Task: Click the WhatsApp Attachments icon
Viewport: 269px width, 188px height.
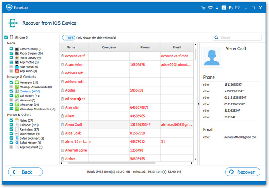Action: click(x=17, y=109)
